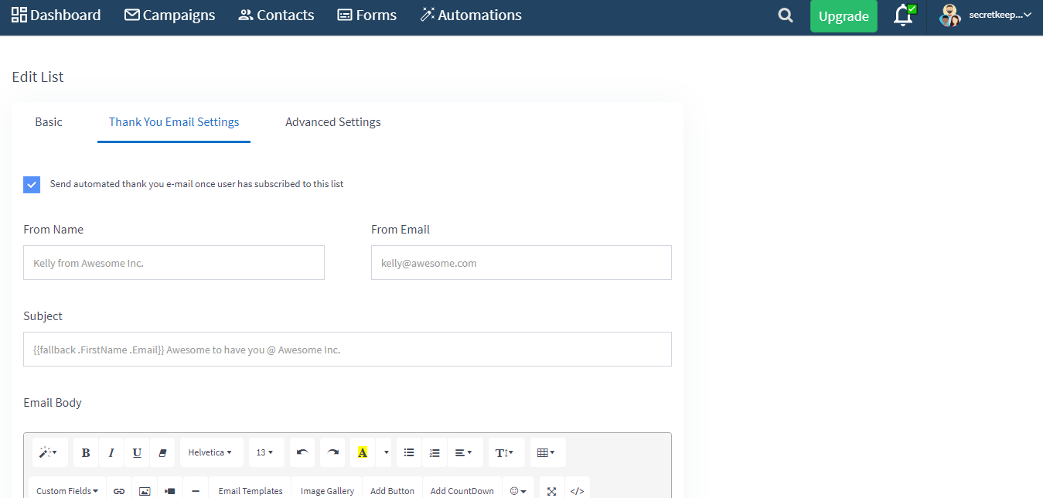Focus the Subject input field
The image size is (1043, 498).
347,350
